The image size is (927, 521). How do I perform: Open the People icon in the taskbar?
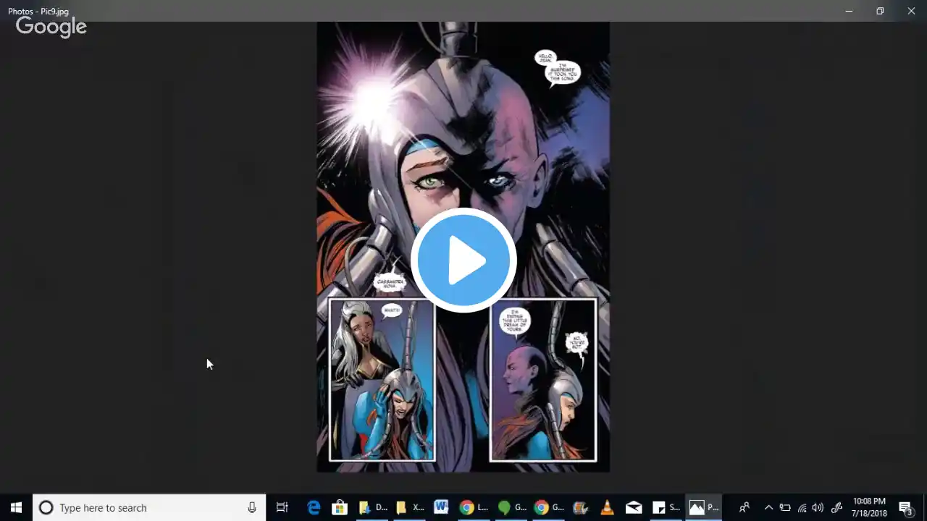[744, 508]
